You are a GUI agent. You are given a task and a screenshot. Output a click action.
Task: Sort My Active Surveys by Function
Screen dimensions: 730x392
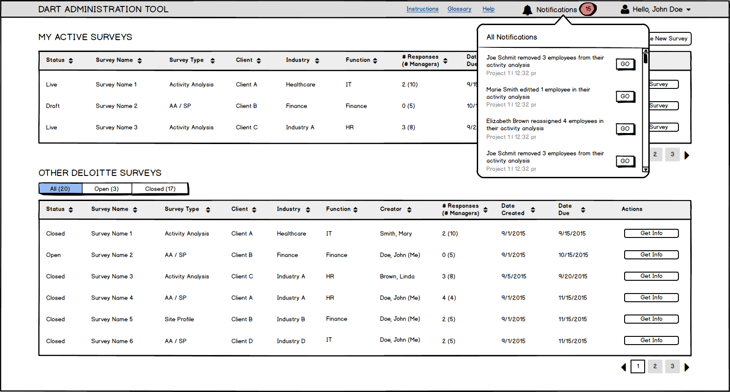(375, 61)
